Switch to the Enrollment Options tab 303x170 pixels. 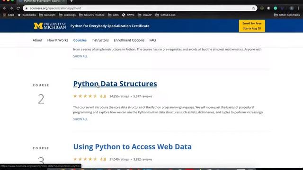pos(129,40)
